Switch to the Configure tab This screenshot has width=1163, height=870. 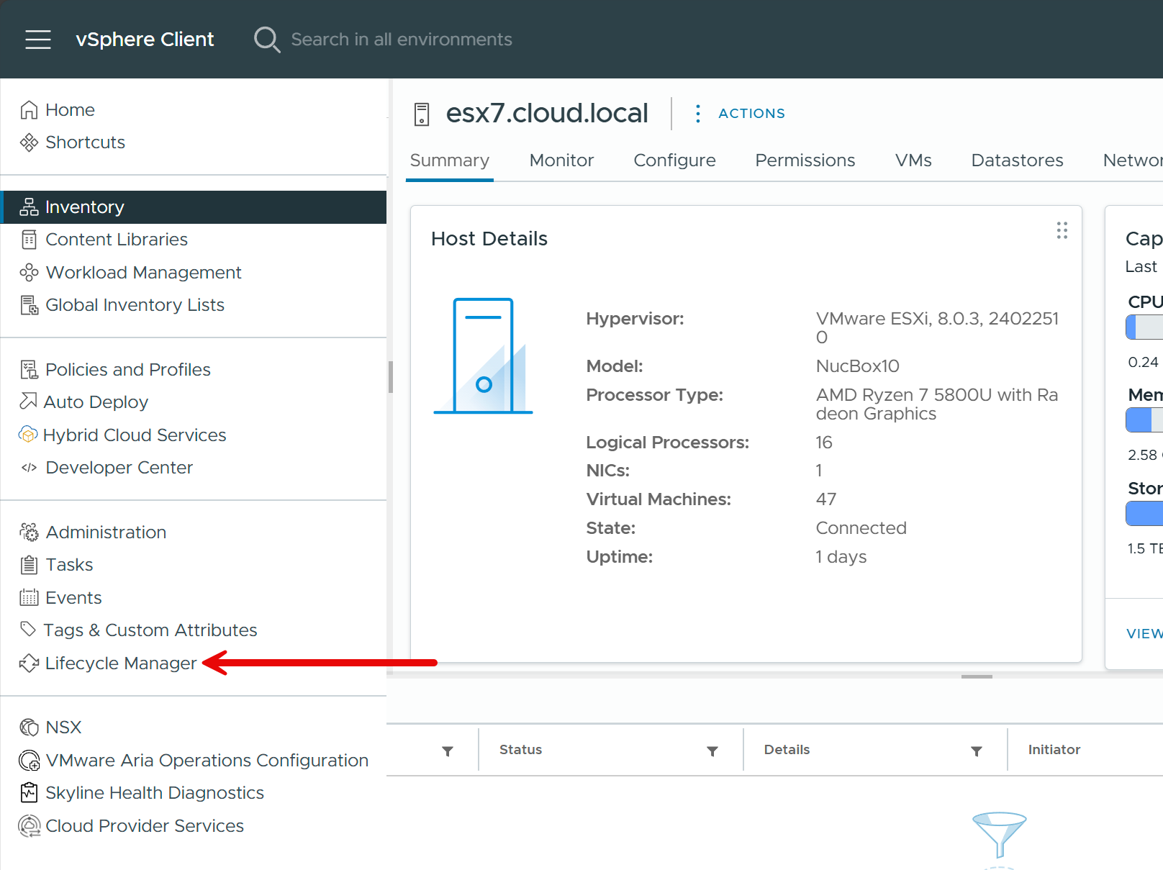pyautogui.click(x=674, y=160)
